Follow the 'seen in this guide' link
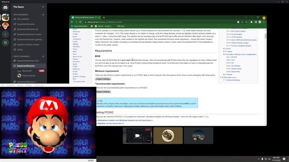 point(126,66)
